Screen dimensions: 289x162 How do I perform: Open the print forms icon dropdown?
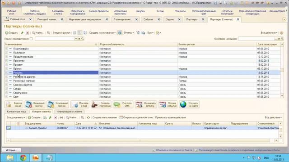tap(158, 33)
